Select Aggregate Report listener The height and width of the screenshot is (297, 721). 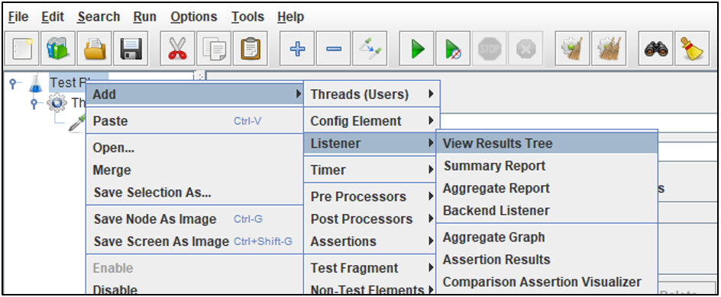(547, 188)
